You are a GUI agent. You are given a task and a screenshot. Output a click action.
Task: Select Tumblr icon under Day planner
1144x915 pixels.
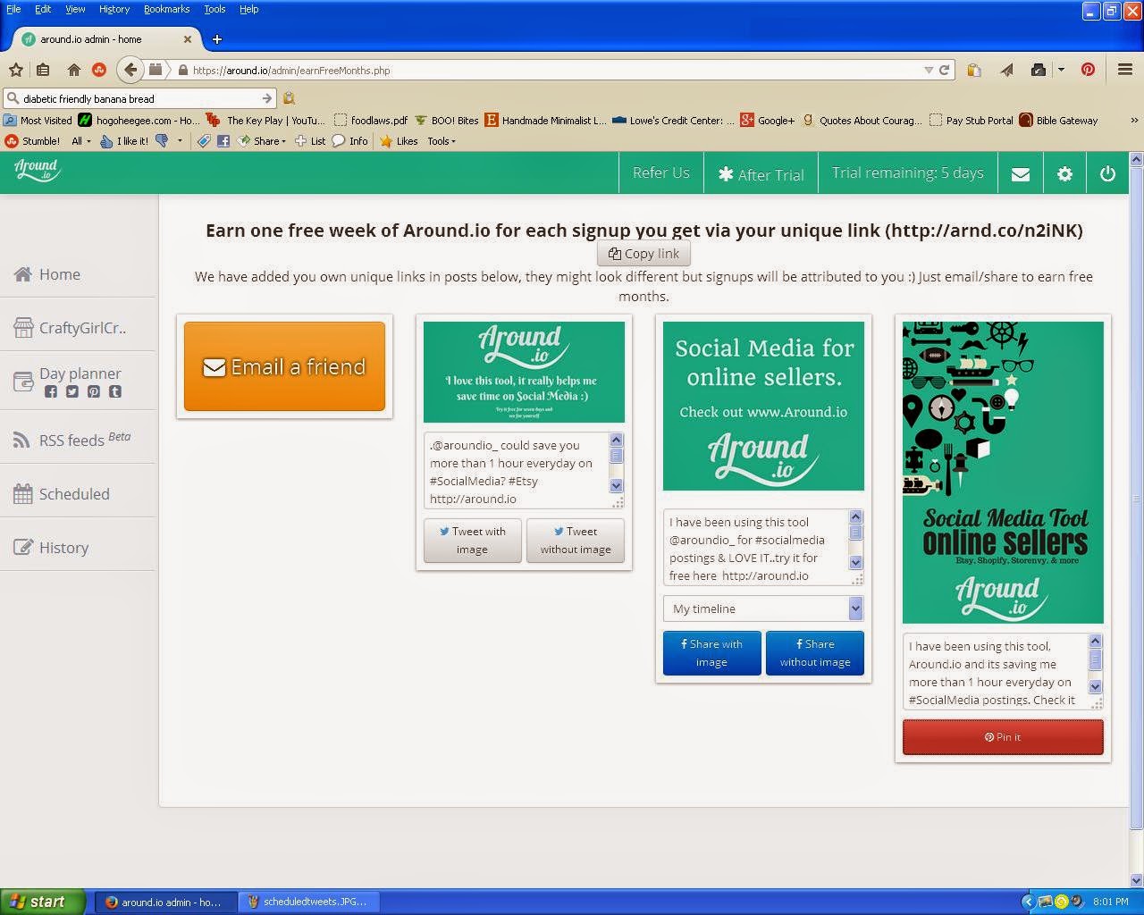115,391
